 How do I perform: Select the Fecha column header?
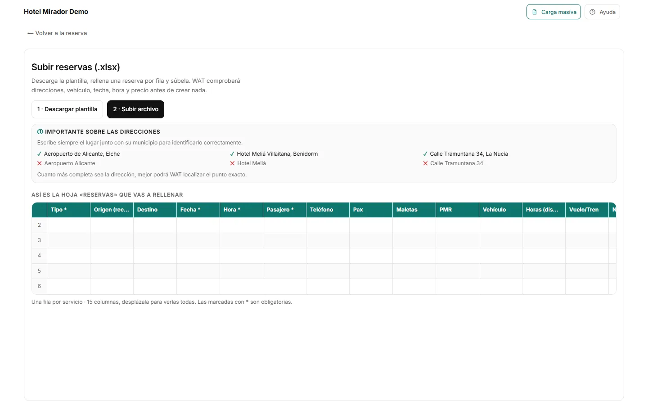coord(198,210)
